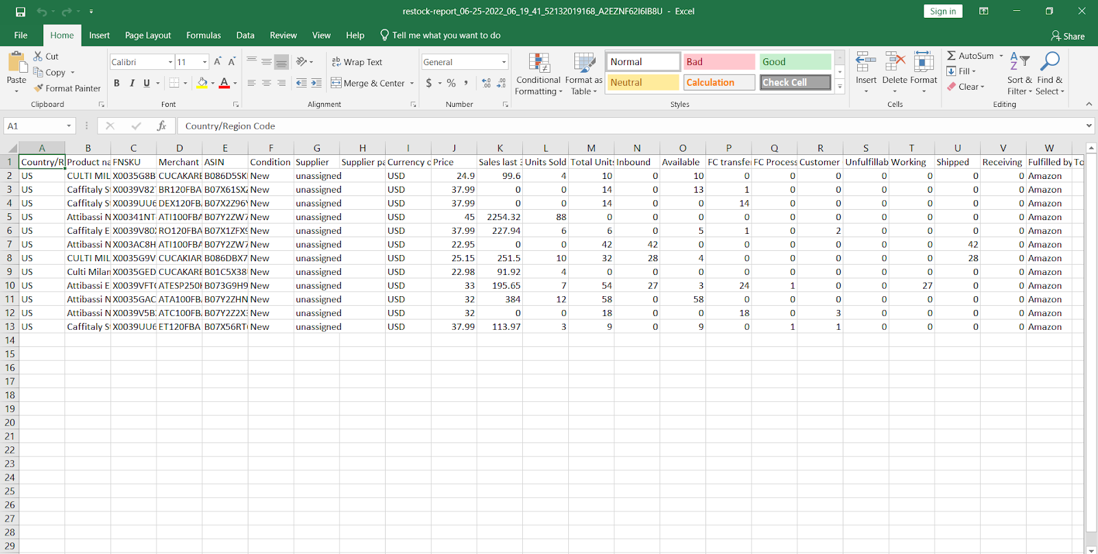The width and height of the screenshot is (1098, 554).
Task: Apply the Good cell style swatch
Action: 795,62
